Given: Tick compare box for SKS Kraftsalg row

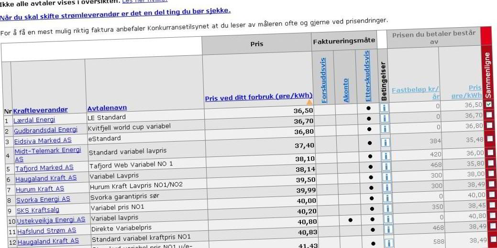Looking at the screenshot, I should click(492, 194).
